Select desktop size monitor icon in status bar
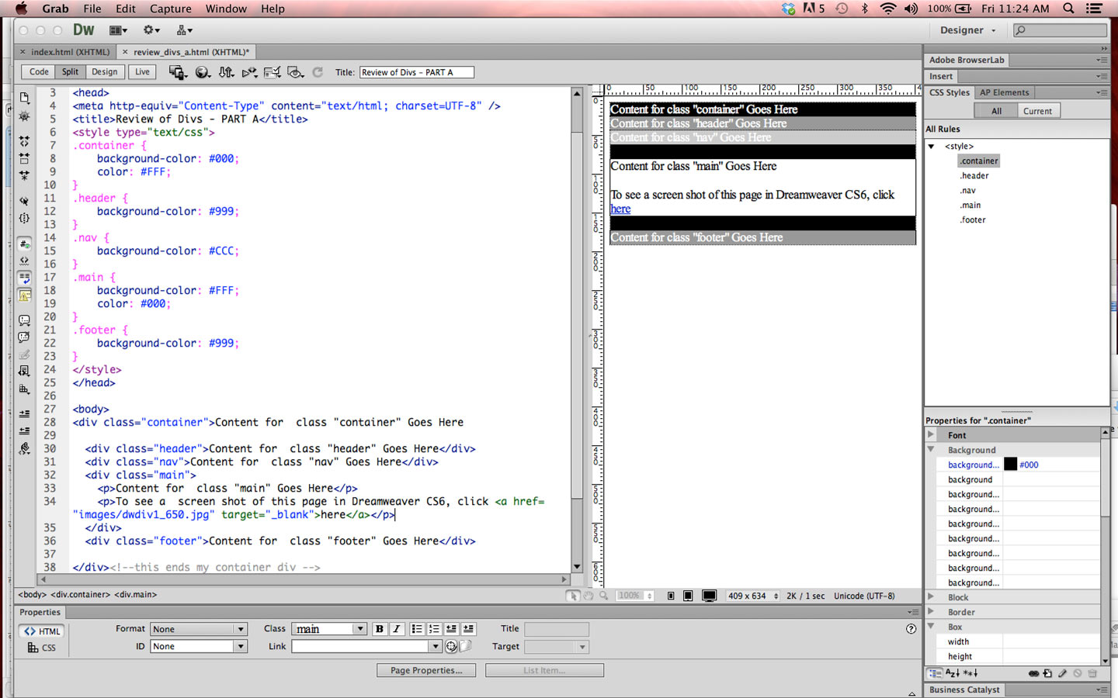The image size is (1118, 698). coord(709,596)
